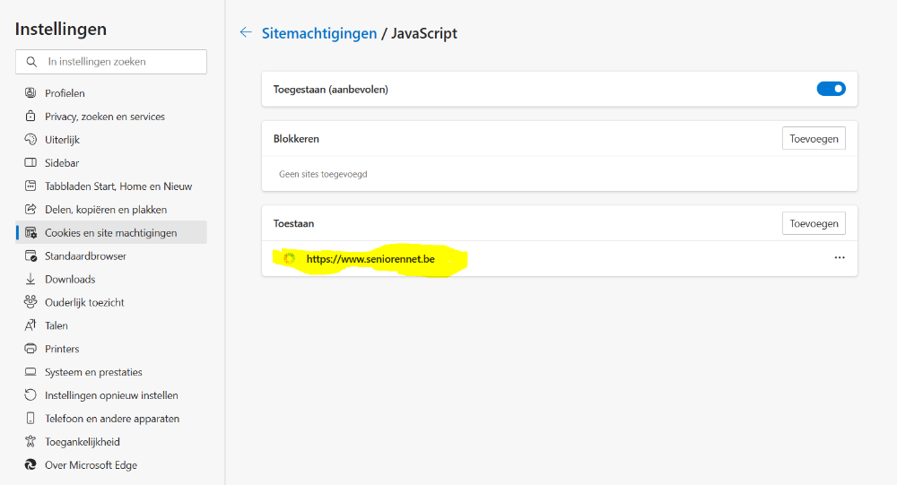Click Toevoegen in the Blokkeren section
897x485 pixels.
(x=814, y=139)
